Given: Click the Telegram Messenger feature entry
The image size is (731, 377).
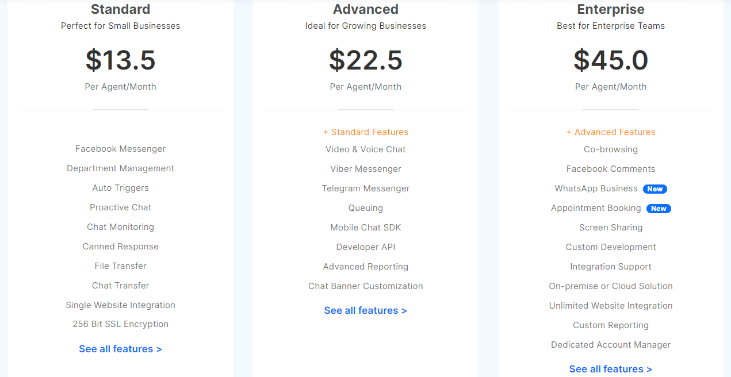Looking at the screenshot, I should click(x=365, y=188).
